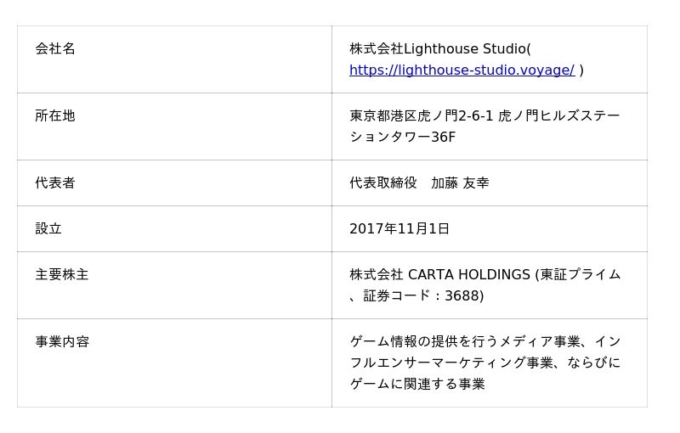Click the date 2017年11月1日
Viewport: 680px width, 433px height.
pos(399,229)
